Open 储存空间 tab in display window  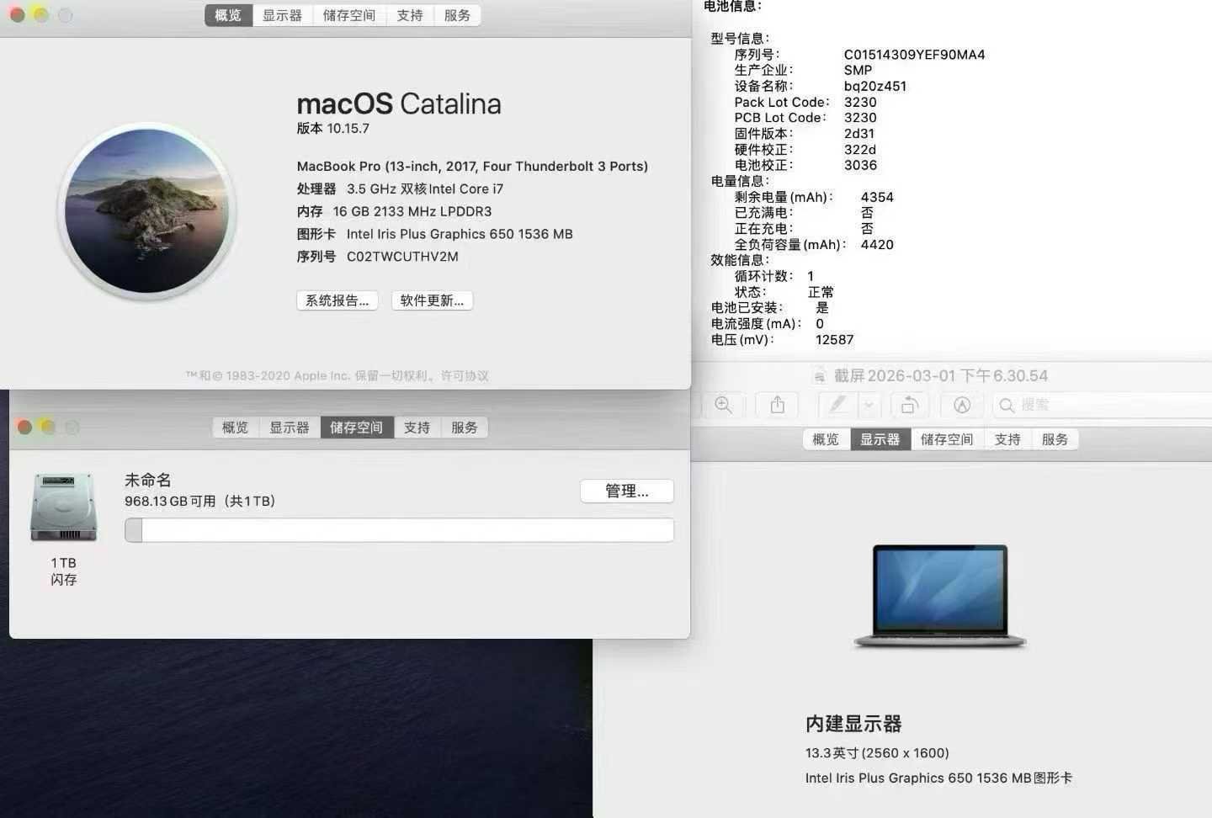(947, 439)
